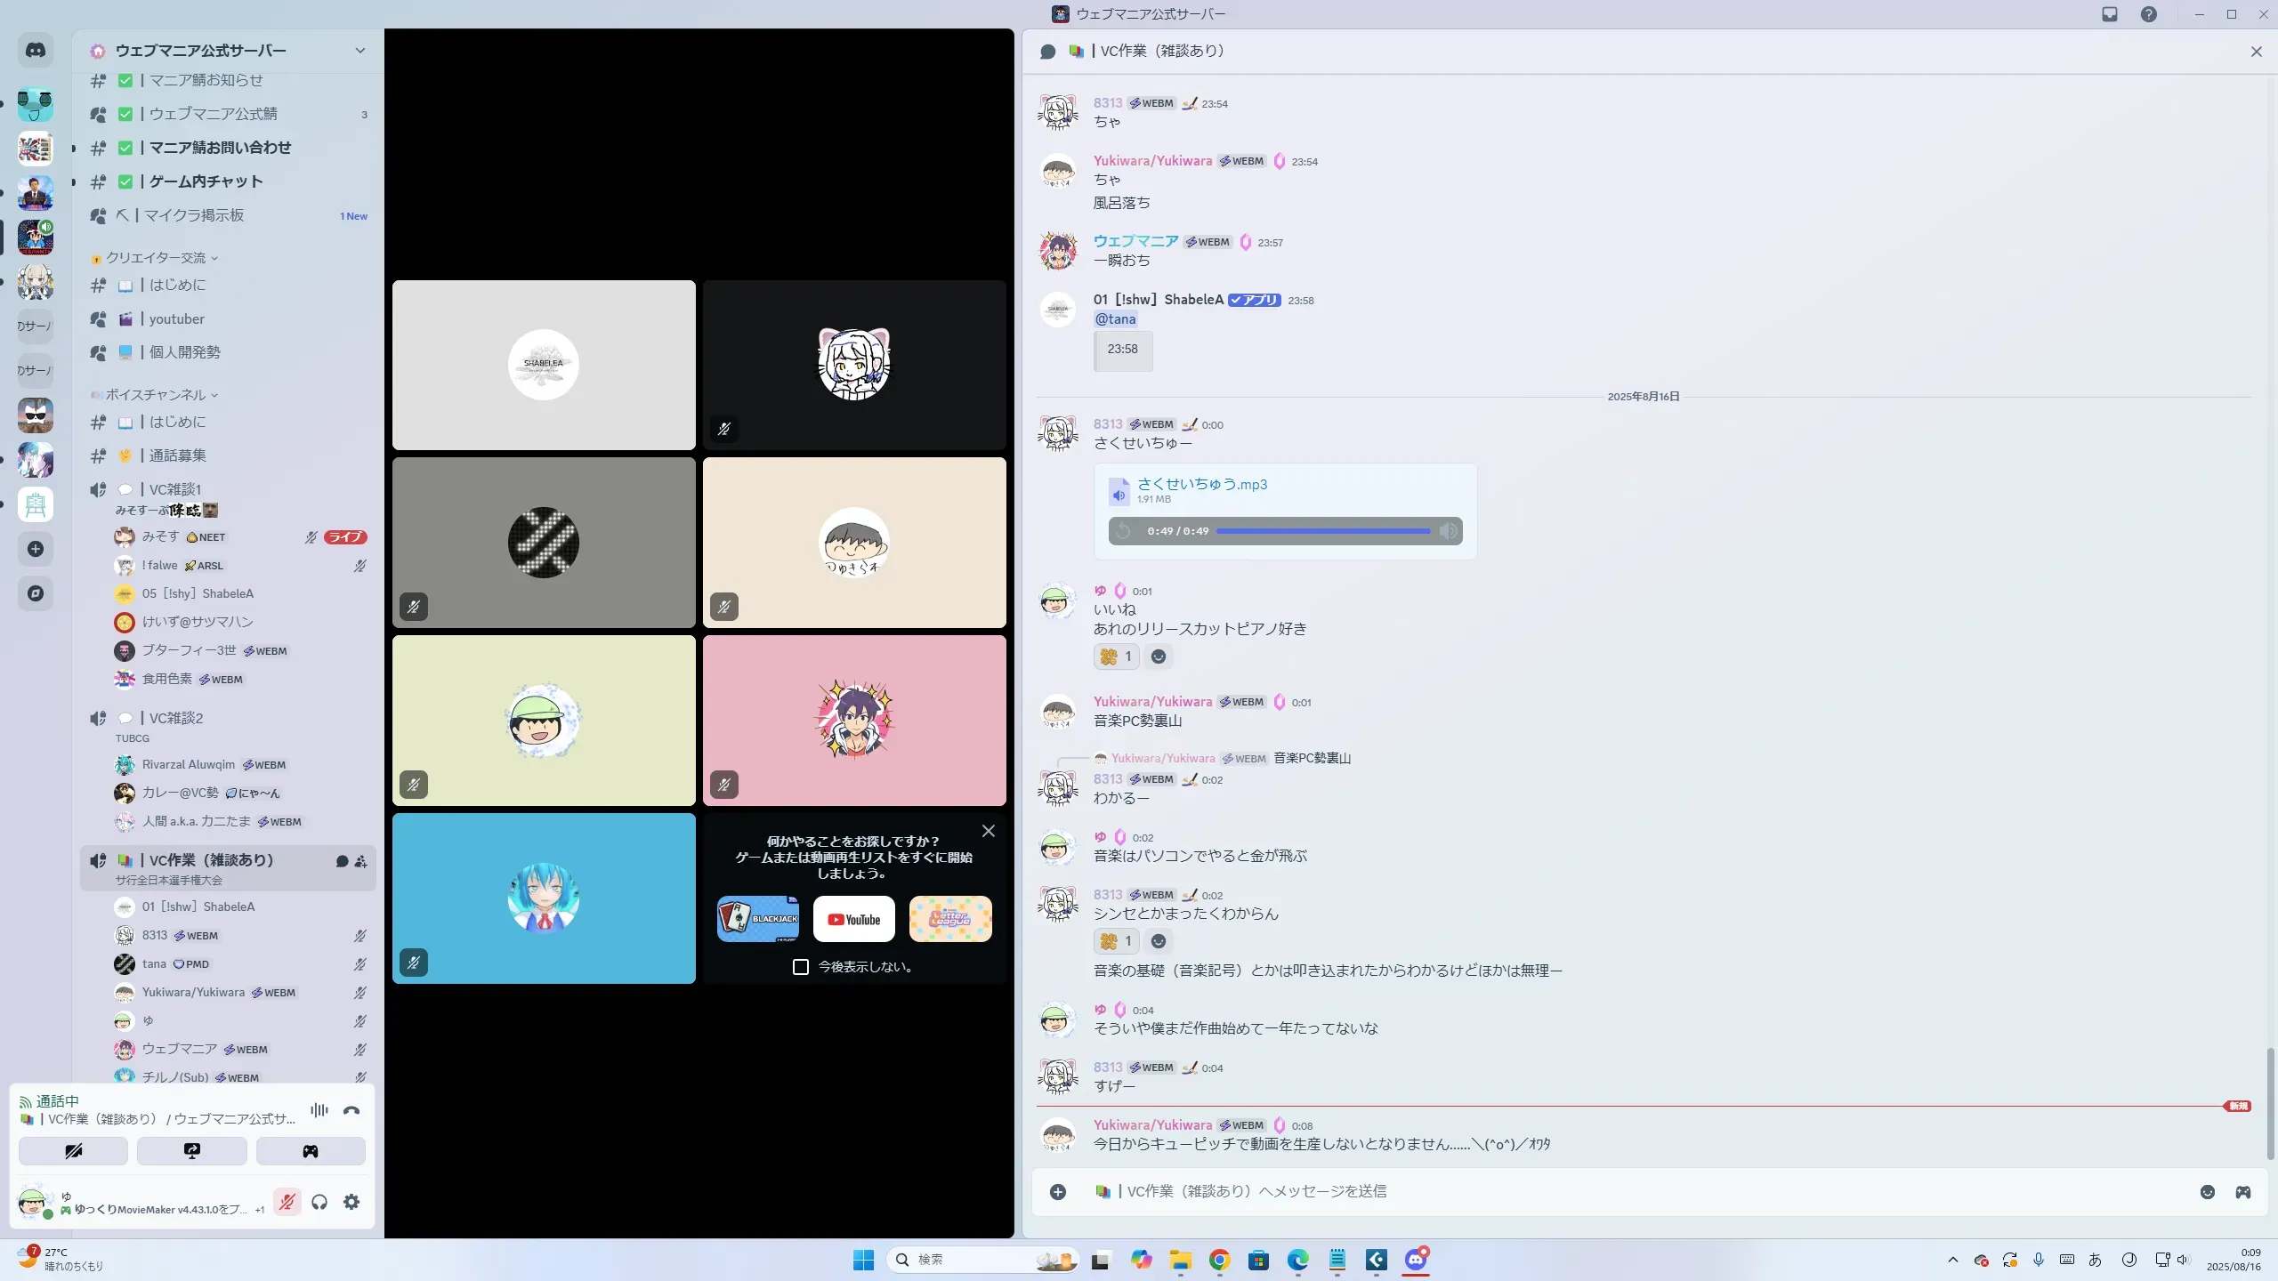Click the add attachment plus icon
The height and width of the screenshot is (1281, 2278).
[x=1058, y=1192]
